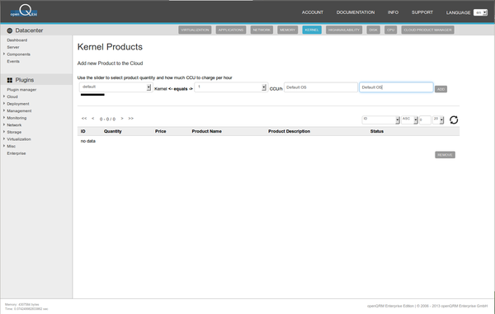
Task: Click the black slider bar under kernel dropdown
Action: point(92,95)
